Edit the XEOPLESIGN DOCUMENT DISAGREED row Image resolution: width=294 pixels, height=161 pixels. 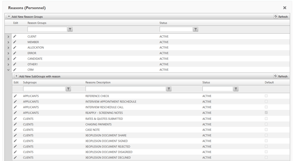(15, 152)
